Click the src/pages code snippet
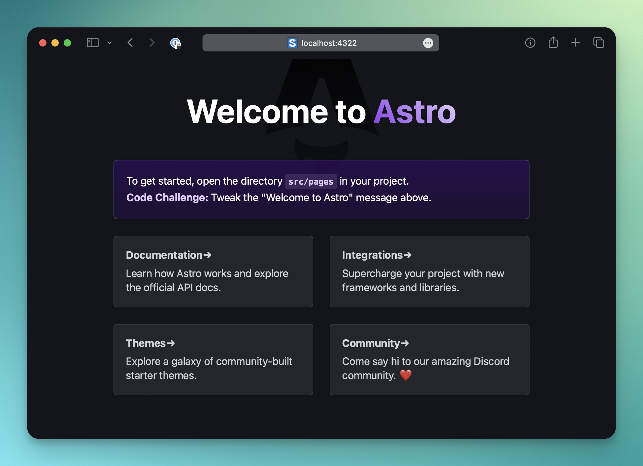This screenshot has height=466, width=643. click(x=311, y=182)
